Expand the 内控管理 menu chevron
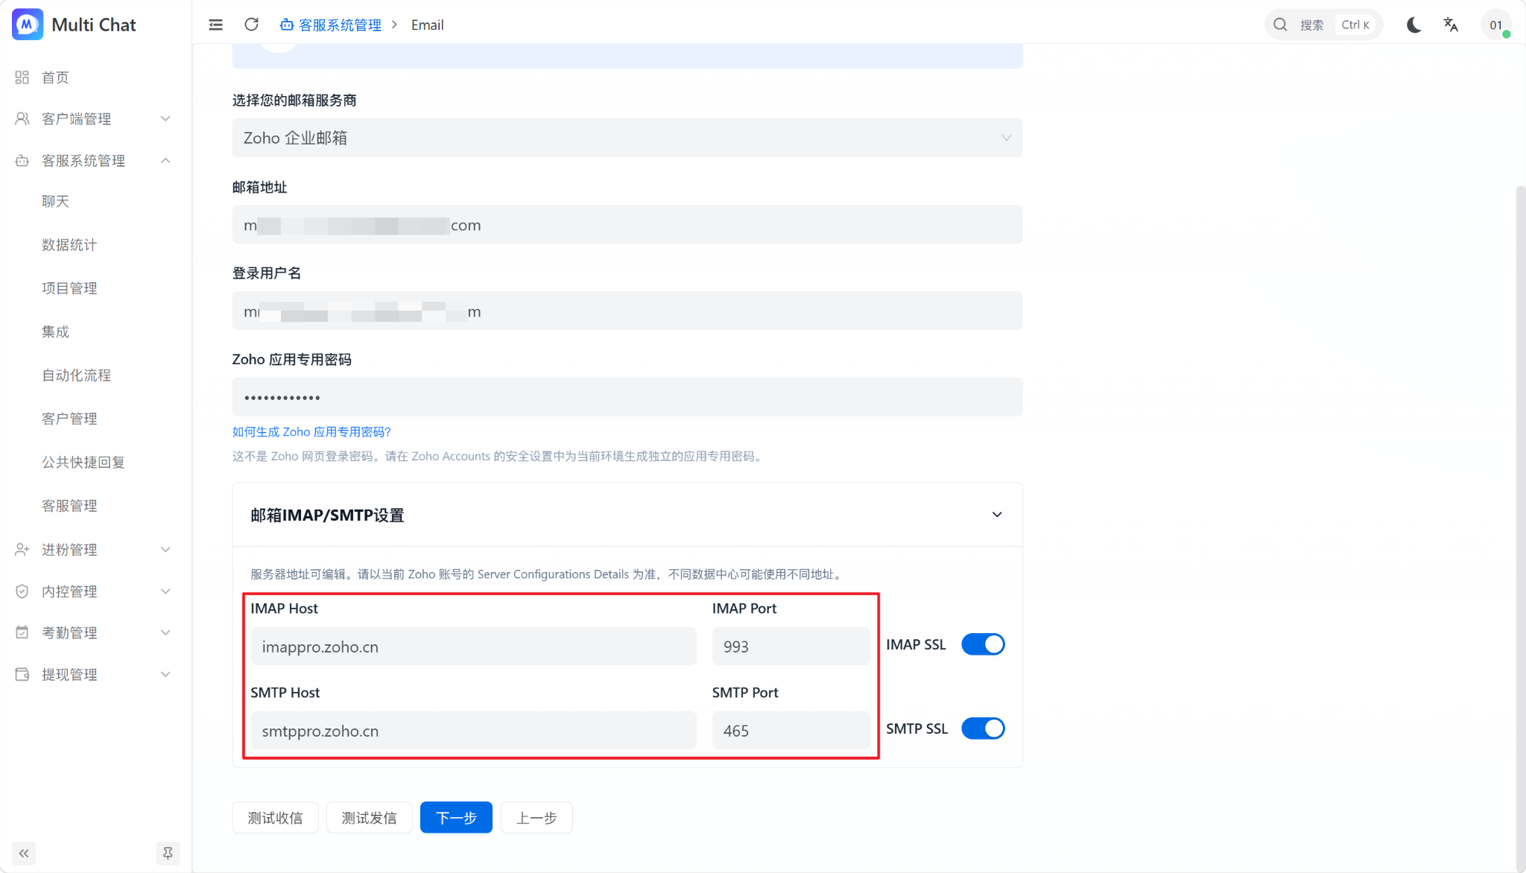Viewport: 1526px width, 873px height. 165,591
